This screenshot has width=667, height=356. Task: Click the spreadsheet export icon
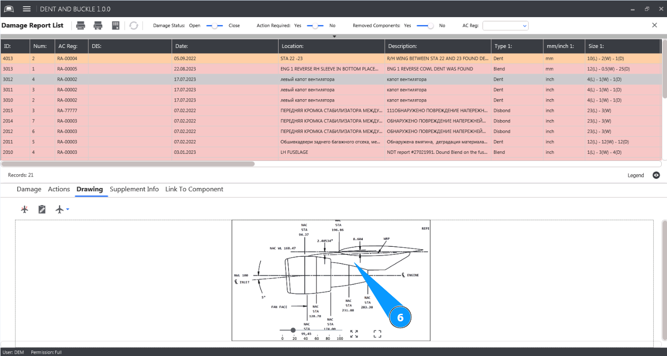click(x=116, y=26)
